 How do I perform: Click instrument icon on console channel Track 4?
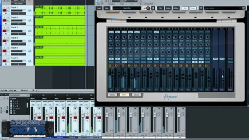pyautogui.click(x=75, y=131)
